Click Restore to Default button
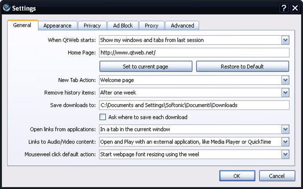Image resolution: width=303 pixels, height=189 pixels. coord(242,67)
